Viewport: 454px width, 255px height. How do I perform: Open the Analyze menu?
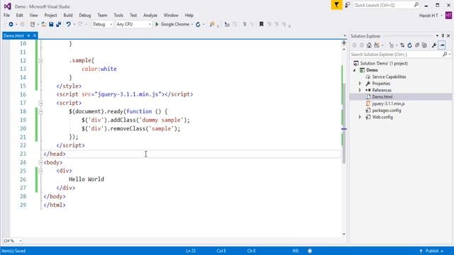pyautogui.click(x=150, y=16)
